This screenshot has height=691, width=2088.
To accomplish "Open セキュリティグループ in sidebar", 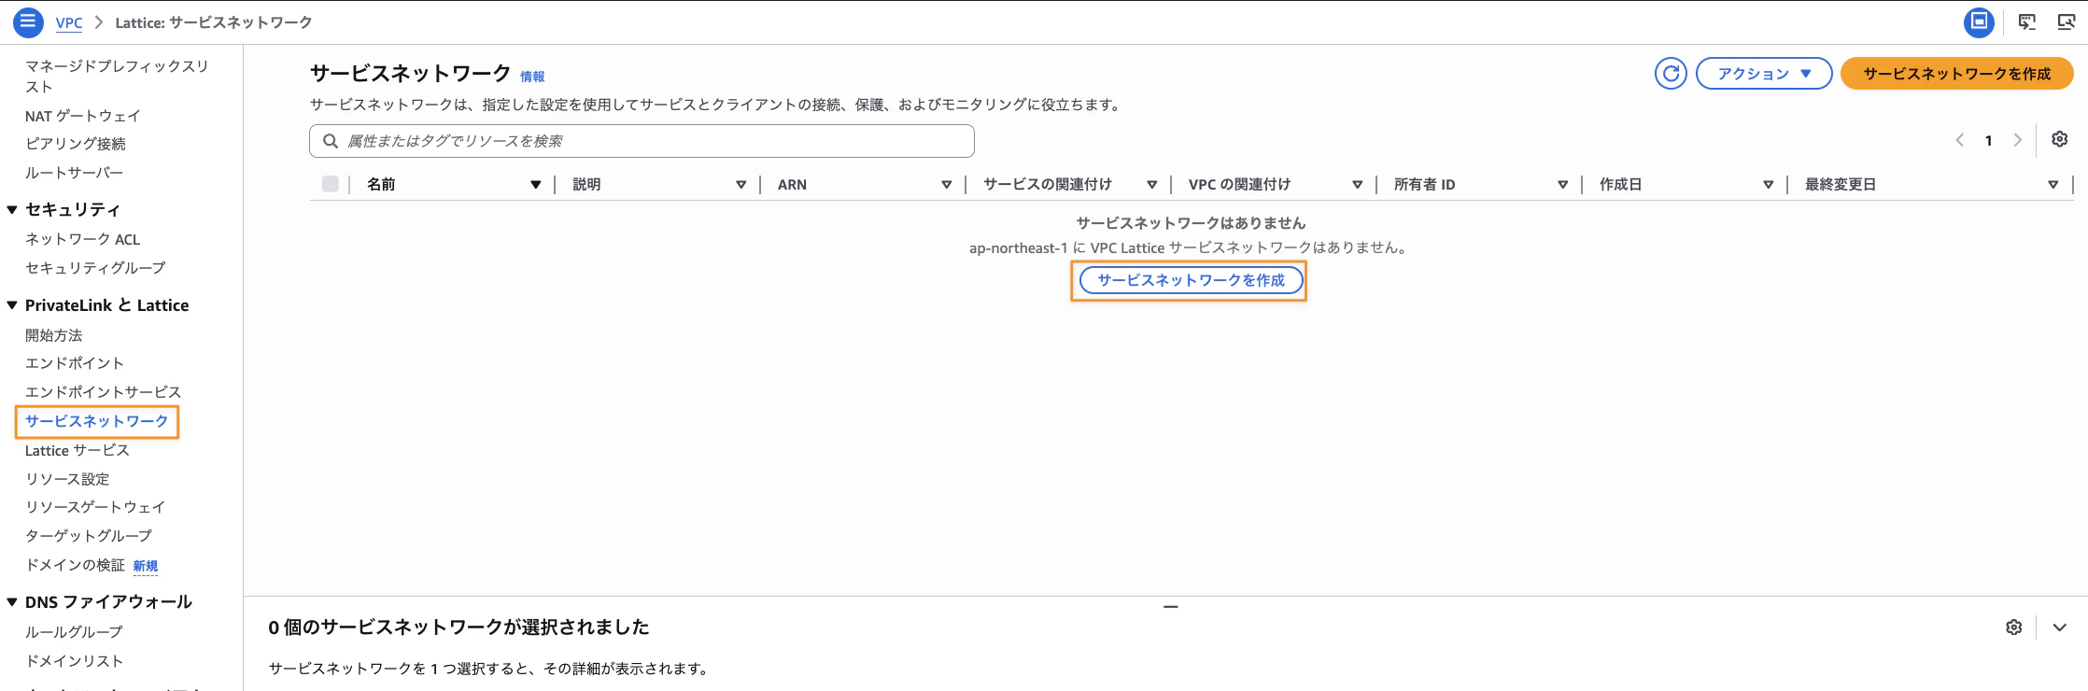I will [x=95, y=268].
